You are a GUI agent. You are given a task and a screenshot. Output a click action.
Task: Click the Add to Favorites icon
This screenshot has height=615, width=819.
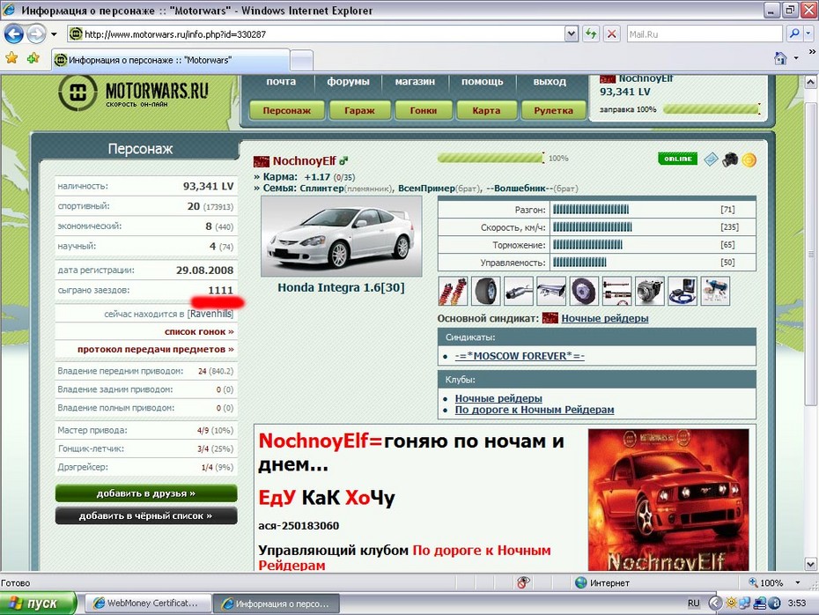coord(33,58)
